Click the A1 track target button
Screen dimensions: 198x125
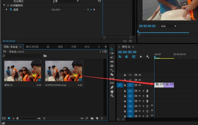pos(130,91)
